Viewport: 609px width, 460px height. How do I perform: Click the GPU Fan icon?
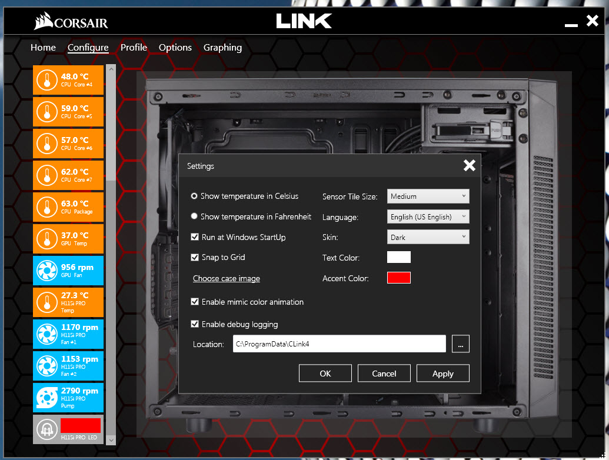tap(47, 271)
